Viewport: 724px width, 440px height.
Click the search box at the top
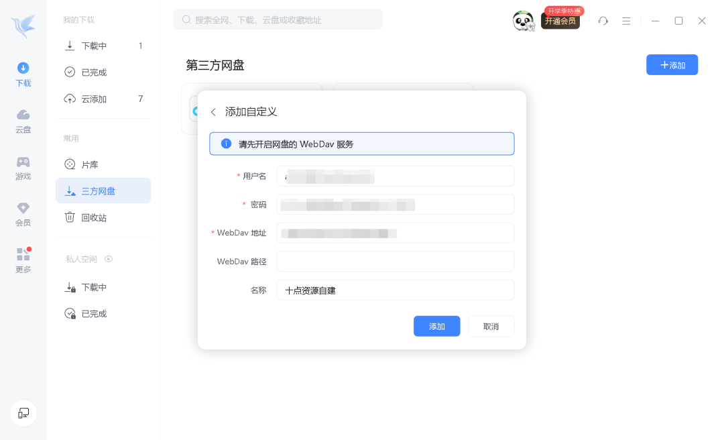pos(278,20)
